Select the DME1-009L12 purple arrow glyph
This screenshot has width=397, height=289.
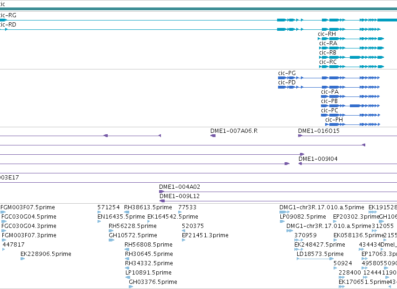[x=162, y=201]
